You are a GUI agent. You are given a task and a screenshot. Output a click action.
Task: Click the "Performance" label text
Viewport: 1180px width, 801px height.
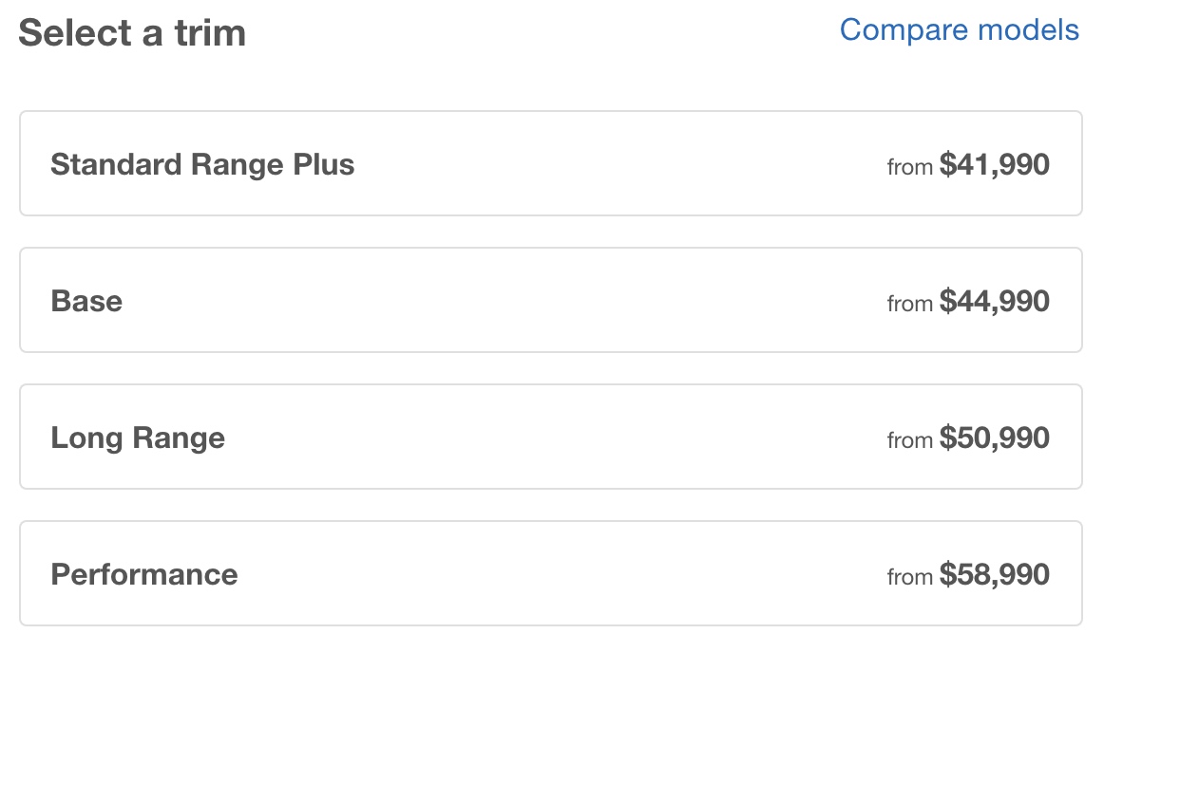[x=144, y=575]
